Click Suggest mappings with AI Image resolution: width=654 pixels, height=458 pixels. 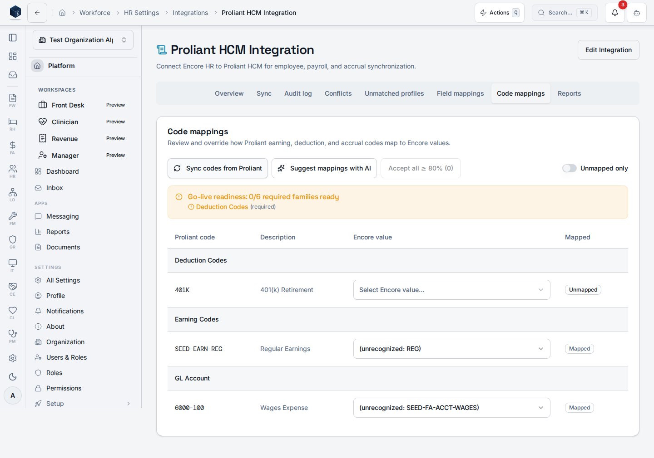click(x=324, y=168)
